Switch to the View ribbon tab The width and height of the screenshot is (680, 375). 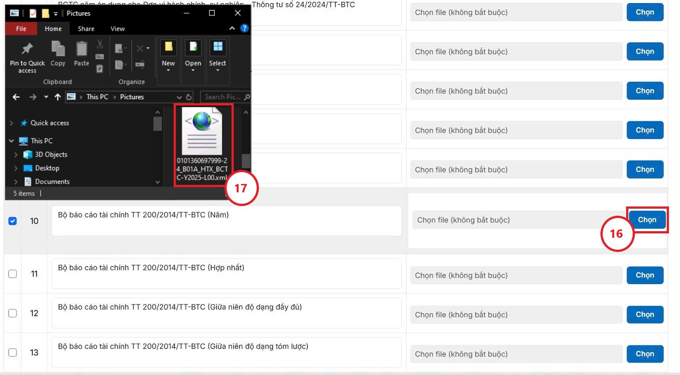(x=117, y=29)
